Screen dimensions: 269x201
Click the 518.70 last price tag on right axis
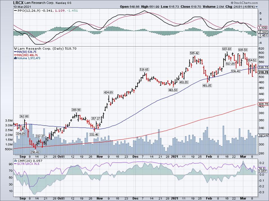[263, 72]
